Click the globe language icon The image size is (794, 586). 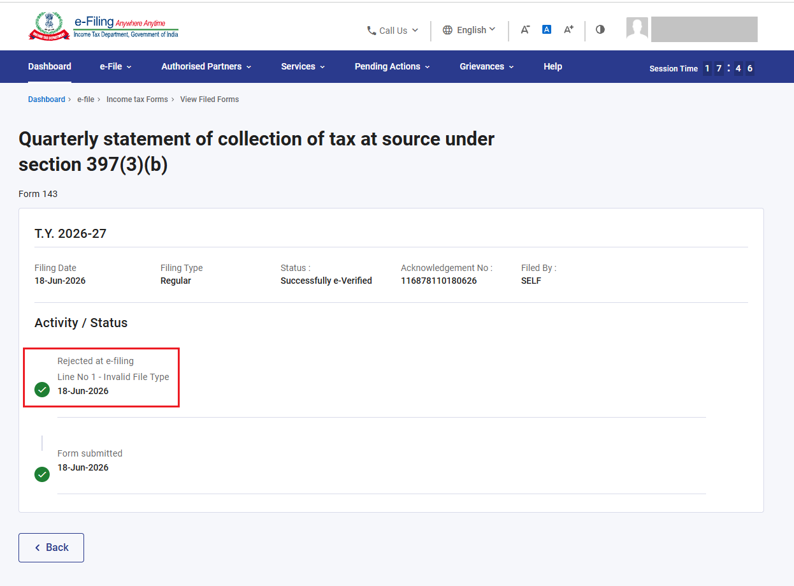point(447,30)
